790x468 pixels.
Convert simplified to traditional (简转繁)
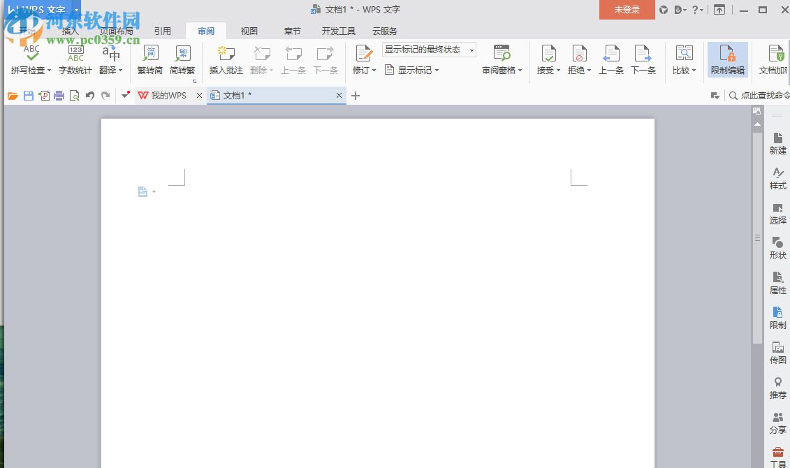coord(182,59)
